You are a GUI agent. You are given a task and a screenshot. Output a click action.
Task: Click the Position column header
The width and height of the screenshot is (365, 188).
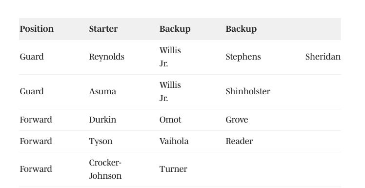pos(37,29)
